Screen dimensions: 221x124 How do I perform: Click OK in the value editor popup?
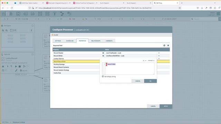(151, 81)
